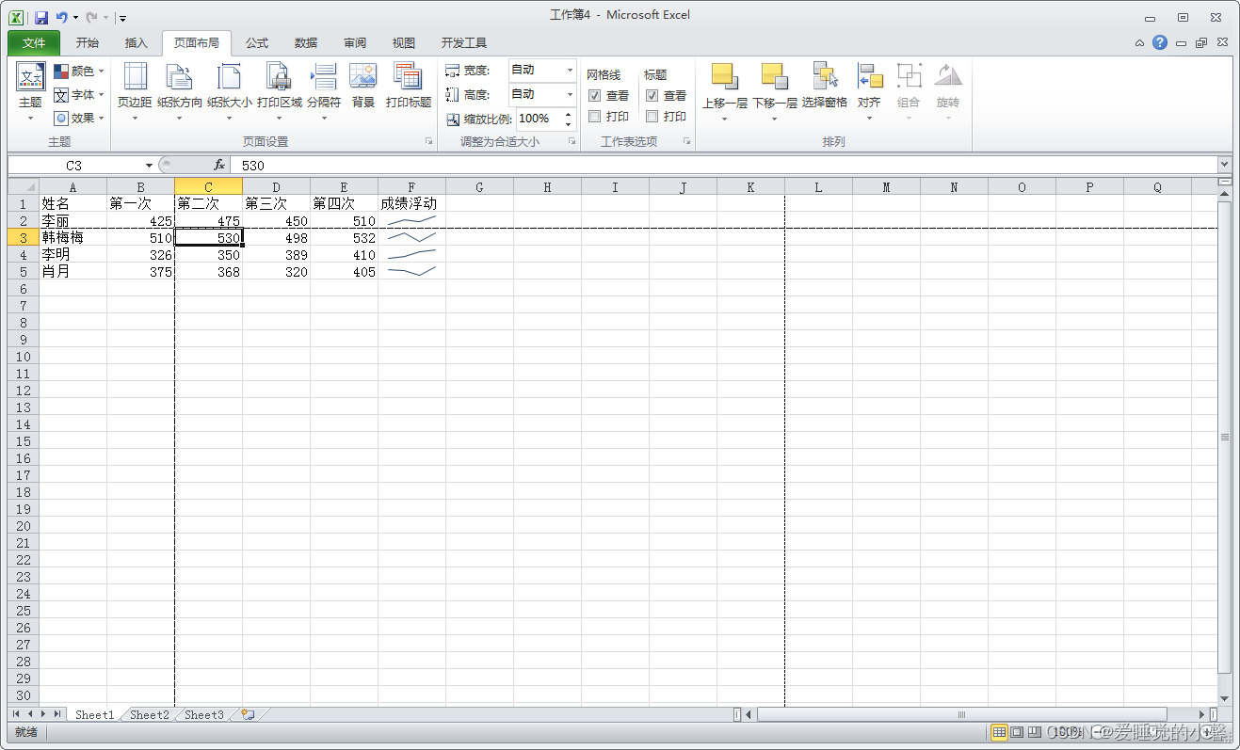Screen dimensions: 1240x750
Task: Open Customize Quick Access Toolbar dropdown
Action: click(x=122, y=17)
